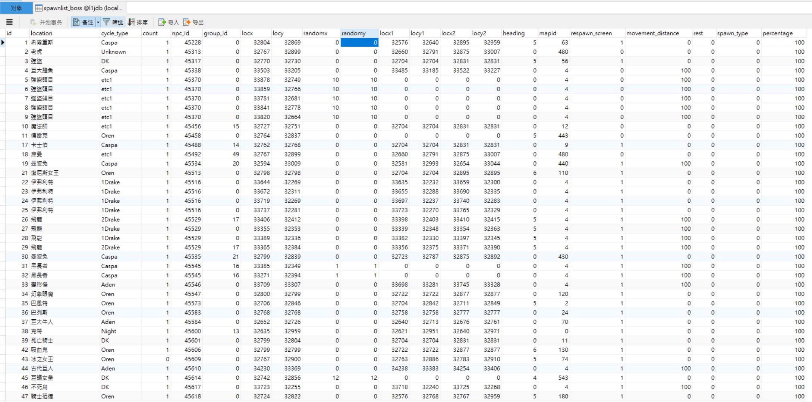The height and width of the screenshot is (402, 812).
Task: Click the 导出 export button
Action: point(193,22)
